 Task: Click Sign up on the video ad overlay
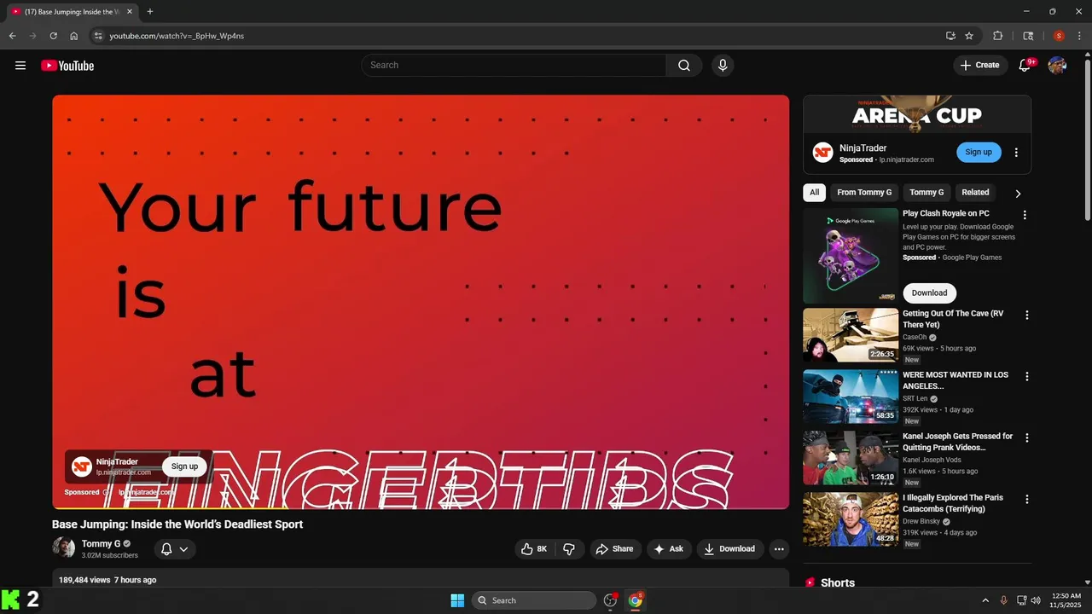[184, 466]
